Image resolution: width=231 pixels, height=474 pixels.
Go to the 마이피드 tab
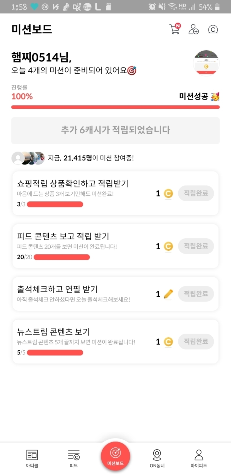(199, 458)
